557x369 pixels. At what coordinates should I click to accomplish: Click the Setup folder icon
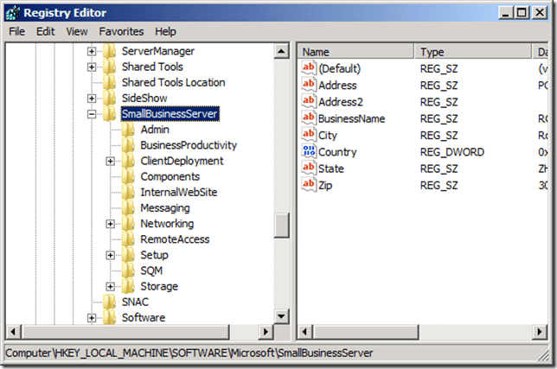[128, 255]
